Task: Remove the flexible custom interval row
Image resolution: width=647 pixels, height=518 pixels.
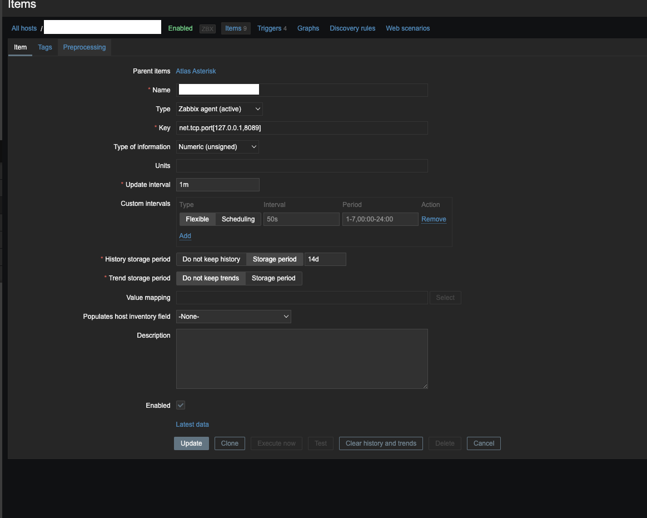Action: tap(434, 219)
